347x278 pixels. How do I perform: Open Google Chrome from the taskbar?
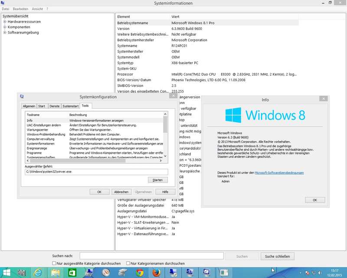point(140,272)
